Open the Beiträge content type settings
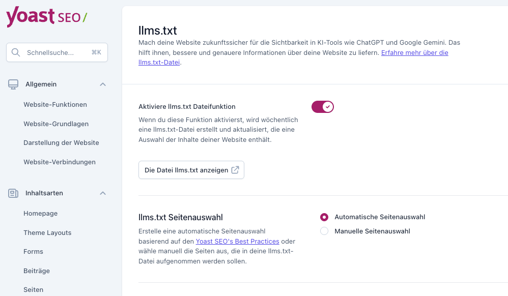The height and width of the screenshot is (296, 508). click(36, 271)
